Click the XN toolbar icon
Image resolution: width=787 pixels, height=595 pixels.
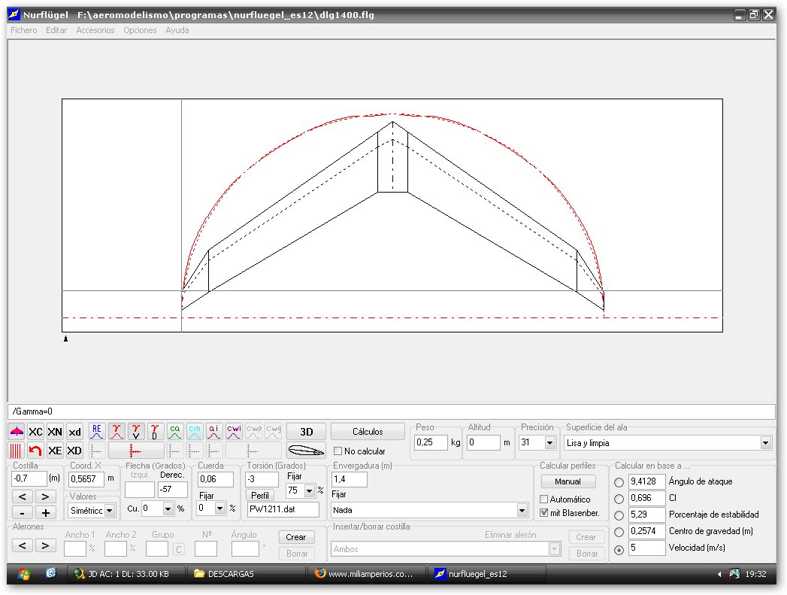click(x=55, y=432)
